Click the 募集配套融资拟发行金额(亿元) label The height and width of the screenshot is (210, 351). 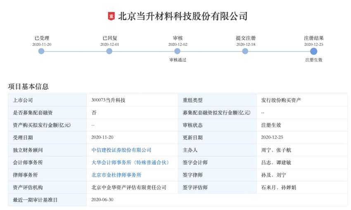tap(216, 113)
